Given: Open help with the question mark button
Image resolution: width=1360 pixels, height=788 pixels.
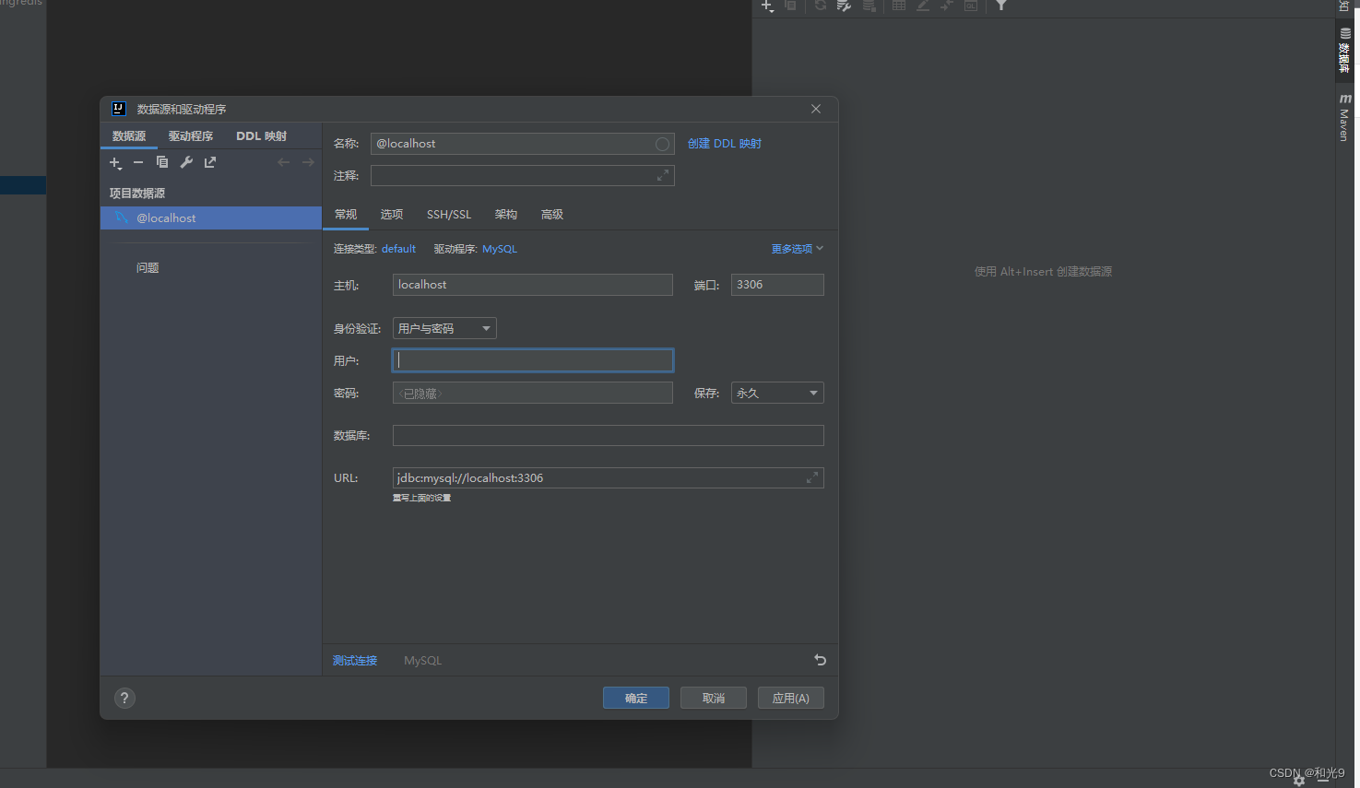Looking at the screenshot, I should pyautogui.click(x=124, y=698).
